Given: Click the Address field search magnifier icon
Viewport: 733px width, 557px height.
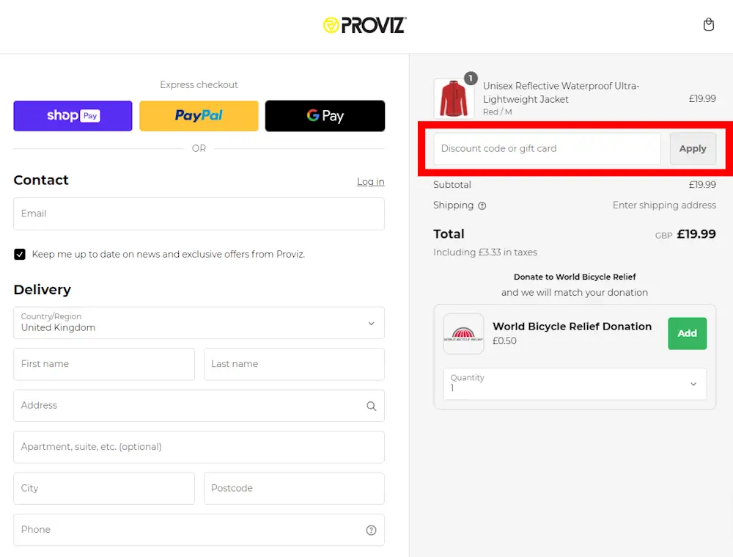Looking at the screenshot, I should [x=371, y=406].
